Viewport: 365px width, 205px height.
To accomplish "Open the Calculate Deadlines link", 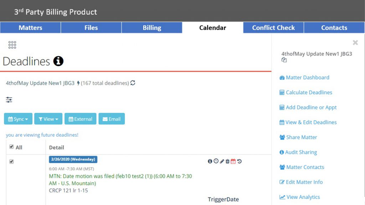I will point(305,93).
